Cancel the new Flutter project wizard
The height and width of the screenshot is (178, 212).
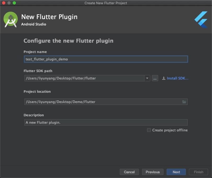[129, 172]
